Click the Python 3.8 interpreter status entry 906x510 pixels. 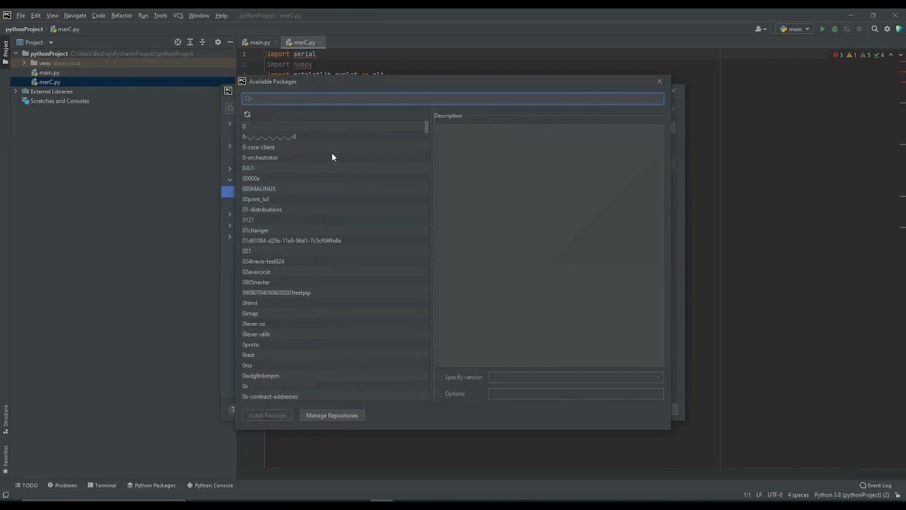(851, 495)
